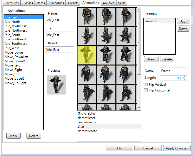The width and height of the screenshot is (193, 156).
Task: Click the Resref text field
Action: 60,50
